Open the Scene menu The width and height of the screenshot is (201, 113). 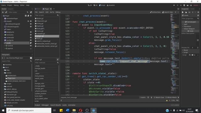click(3, 5)
